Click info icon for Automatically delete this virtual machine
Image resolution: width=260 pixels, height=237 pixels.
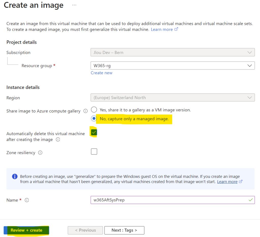point(58,139)
